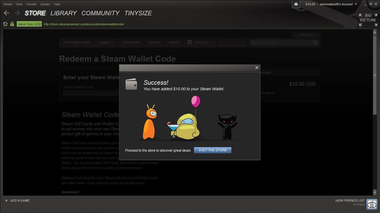Click the 6 Online status text
Screen dimensions: 380x213
(x=359, y=205)
